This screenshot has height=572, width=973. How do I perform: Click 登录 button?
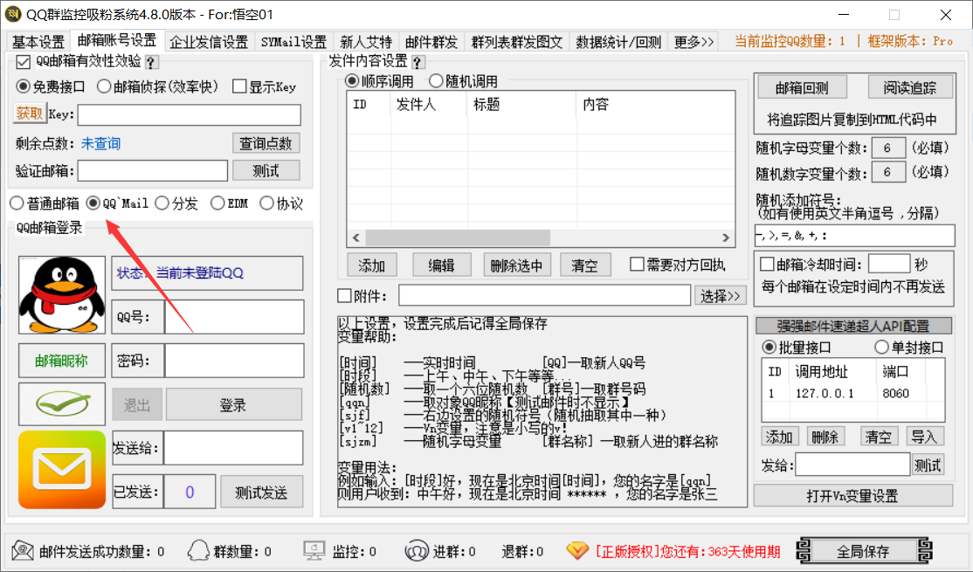233,404
